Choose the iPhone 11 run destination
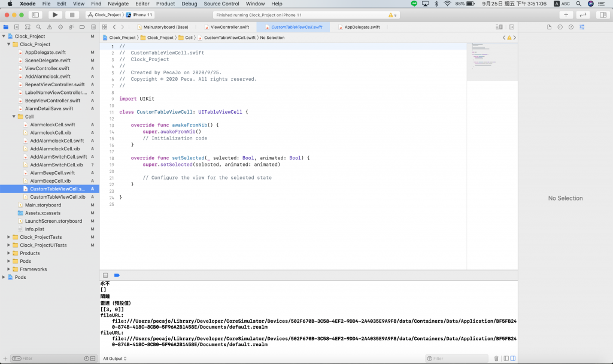 click(x=139, y=15)
